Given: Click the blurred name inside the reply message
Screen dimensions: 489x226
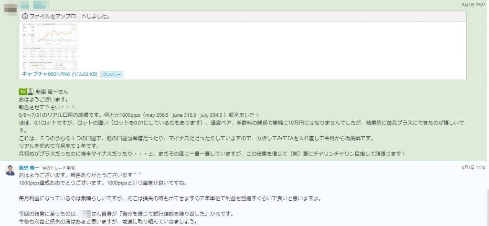Looking at the screenshot, I should point(85,214).
